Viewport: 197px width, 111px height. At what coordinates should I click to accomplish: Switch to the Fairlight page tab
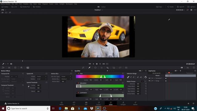point(123,104)
